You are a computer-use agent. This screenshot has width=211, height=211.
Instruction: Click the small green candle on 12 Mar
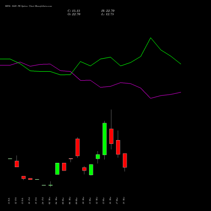coord(98,157)
